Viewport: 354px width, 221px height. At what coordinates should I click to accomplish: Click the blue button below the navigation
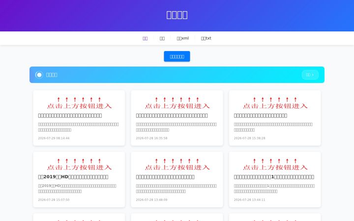(177, 56)
